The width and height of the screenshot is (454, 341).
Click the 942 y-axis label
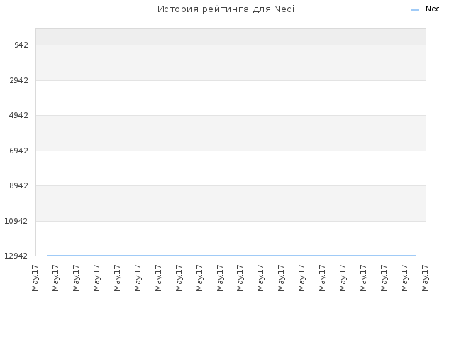[21, 45]
